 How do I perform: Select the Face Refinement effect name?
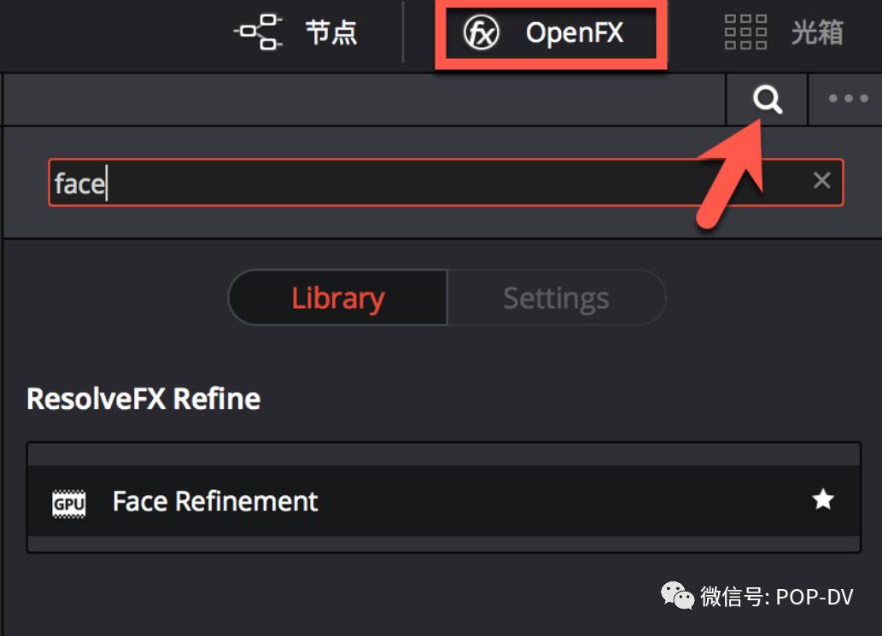click(215, 501)
